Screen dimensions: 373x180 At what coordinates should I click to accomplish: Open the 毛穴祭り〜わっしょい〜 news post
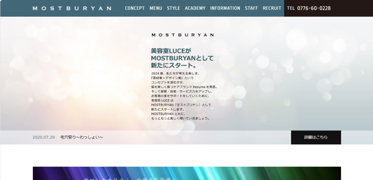coord(82,137)
